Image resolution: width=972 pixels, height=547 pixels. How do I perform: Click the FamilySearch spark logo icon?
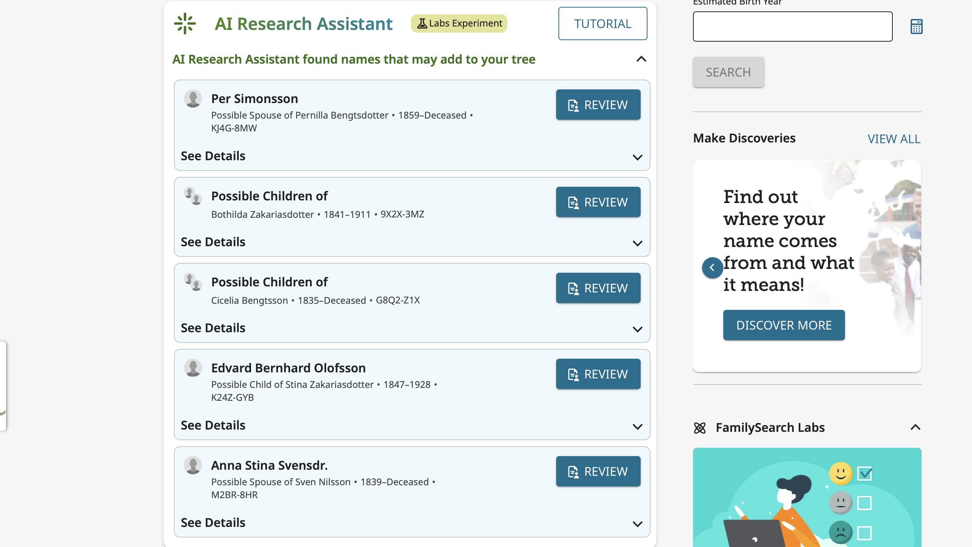[x=185, y=23]
